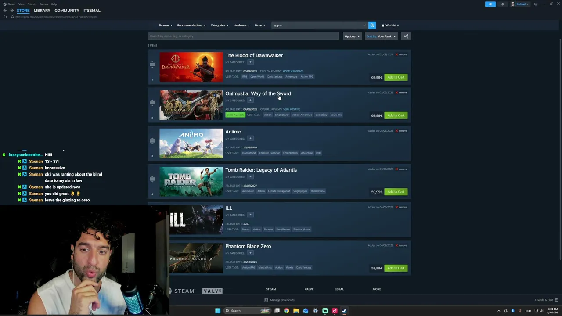Add a category to The Blood of Dawnwalker
Screen dimensions: 562x316
tap(250, 62)
